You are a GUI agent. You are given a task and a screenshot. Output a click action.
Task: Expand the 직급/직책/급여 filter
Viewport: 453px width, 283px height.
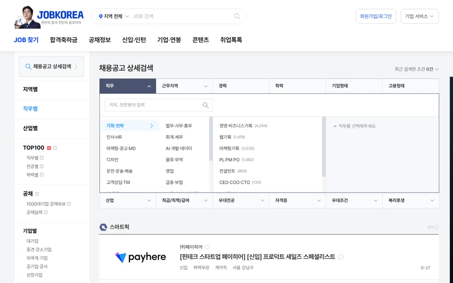point(184,200)
